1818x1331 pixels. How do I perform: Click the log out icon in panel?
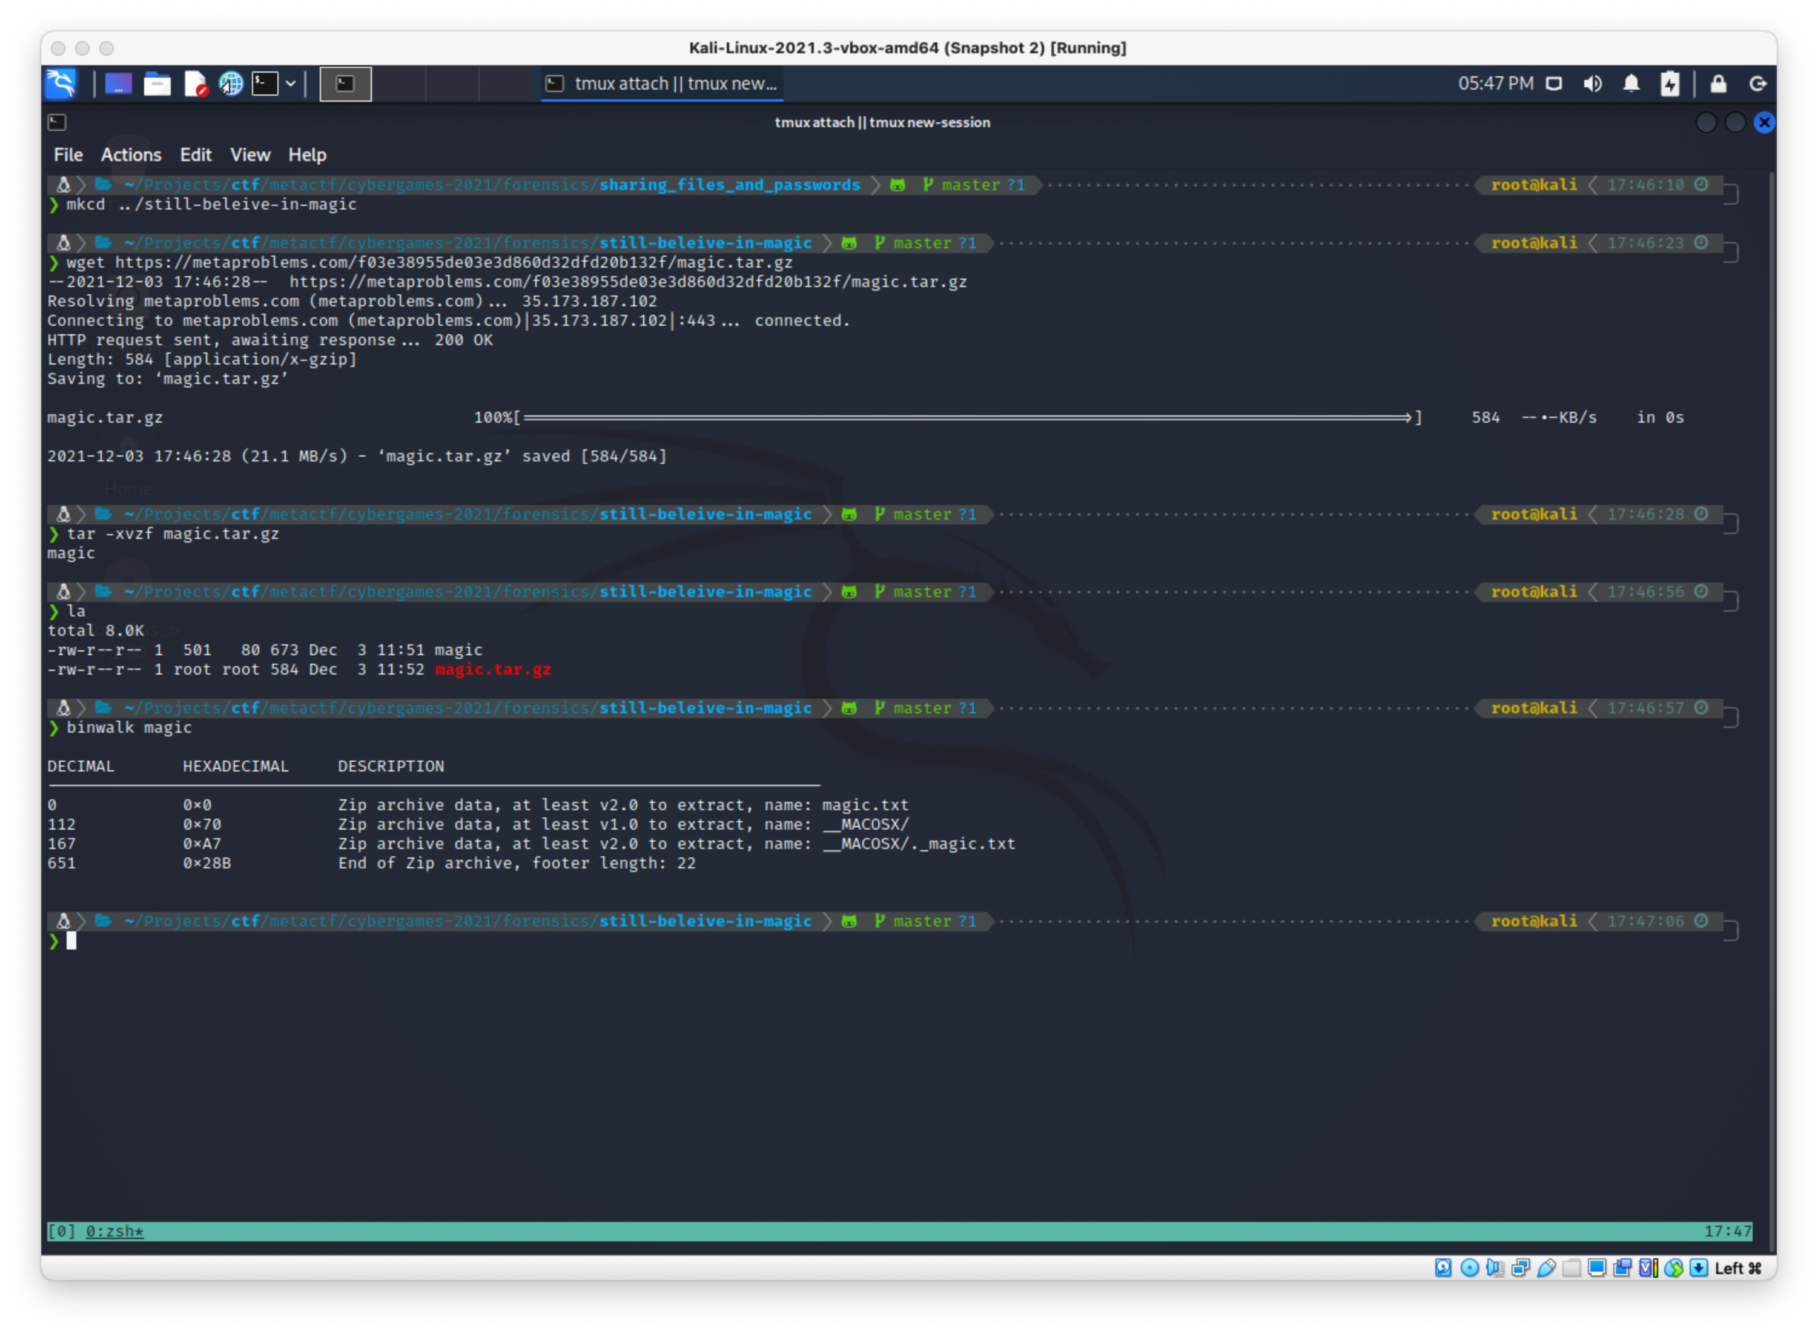click(1757, 84)
